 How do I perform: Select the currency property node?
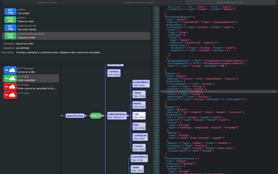[114, 73]
